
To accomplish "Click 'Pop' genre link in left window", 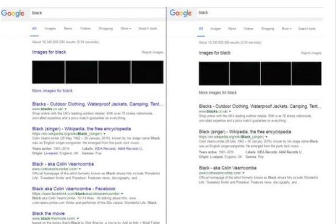I will coord(98,153).
